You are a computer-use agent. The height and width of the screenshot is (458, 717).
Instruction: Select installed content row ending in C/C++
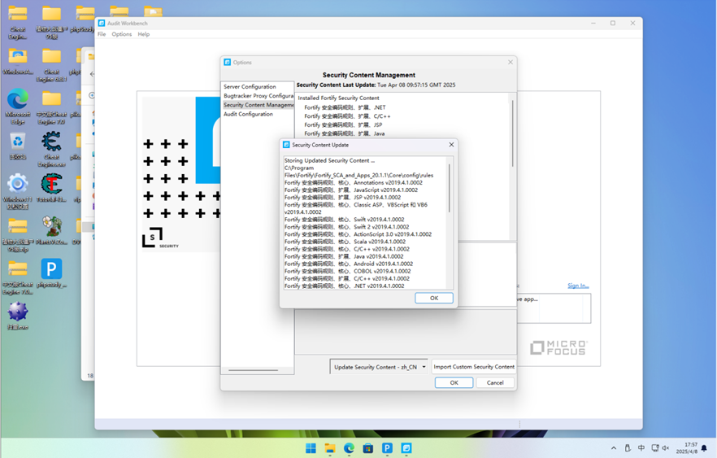pyautogui.click(x=348, y=116)
